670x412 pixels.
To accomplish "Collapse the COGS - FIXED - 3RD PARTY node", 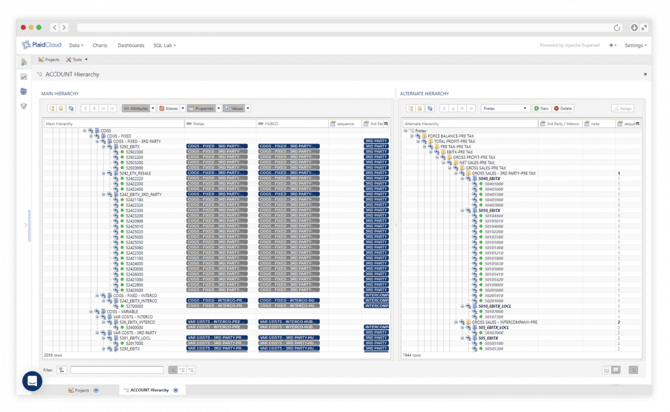I will pos(97,141).
